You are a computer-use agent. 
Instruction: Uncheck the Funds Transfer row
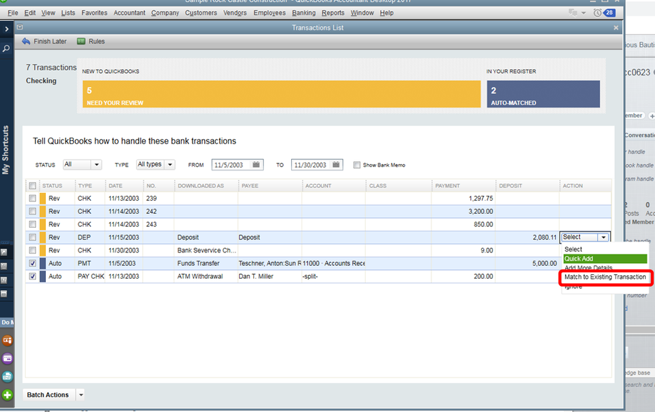[x=32, y=263]
